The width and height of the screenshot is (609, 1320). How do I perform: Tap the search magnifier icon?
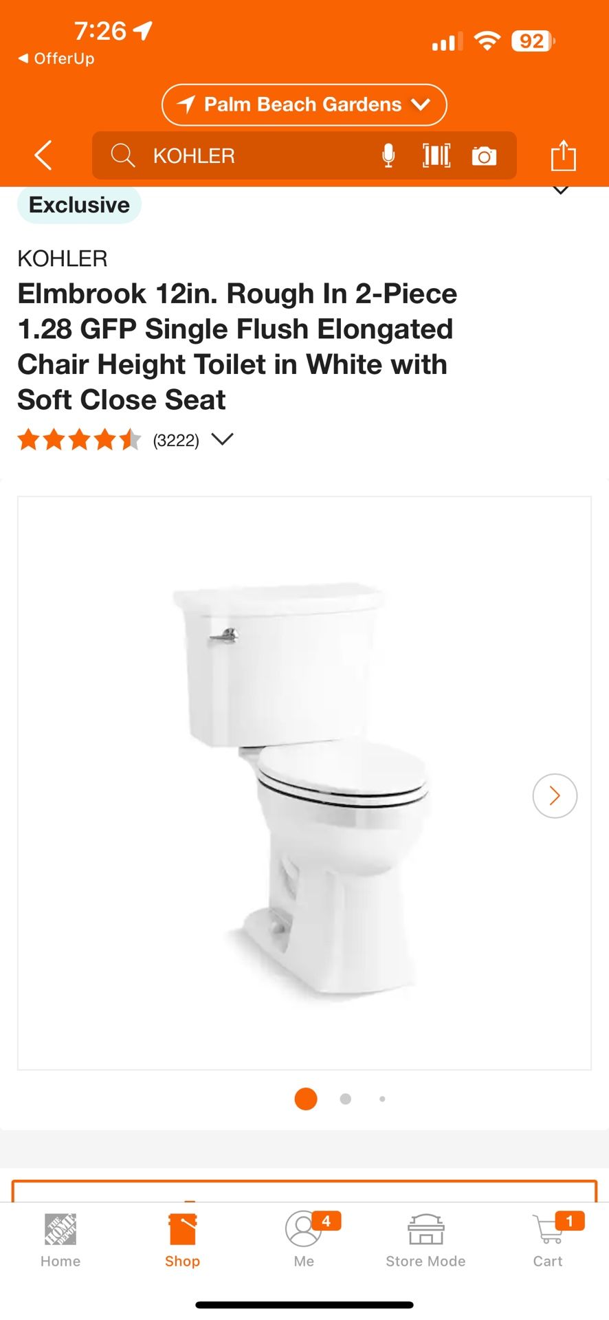coord(123,155)
